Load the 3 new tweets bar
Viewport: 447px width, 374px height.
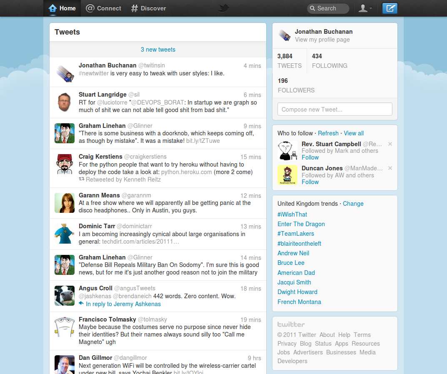click(x=158, y=49)
